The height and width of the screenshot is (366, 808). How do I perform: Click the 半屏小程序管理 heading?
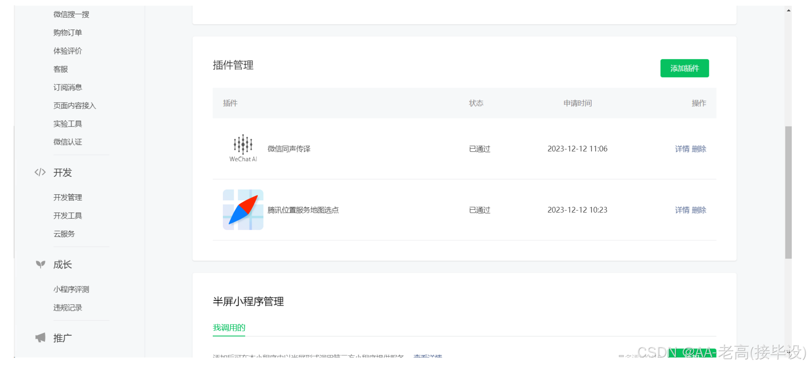click(x=248, y=302)
